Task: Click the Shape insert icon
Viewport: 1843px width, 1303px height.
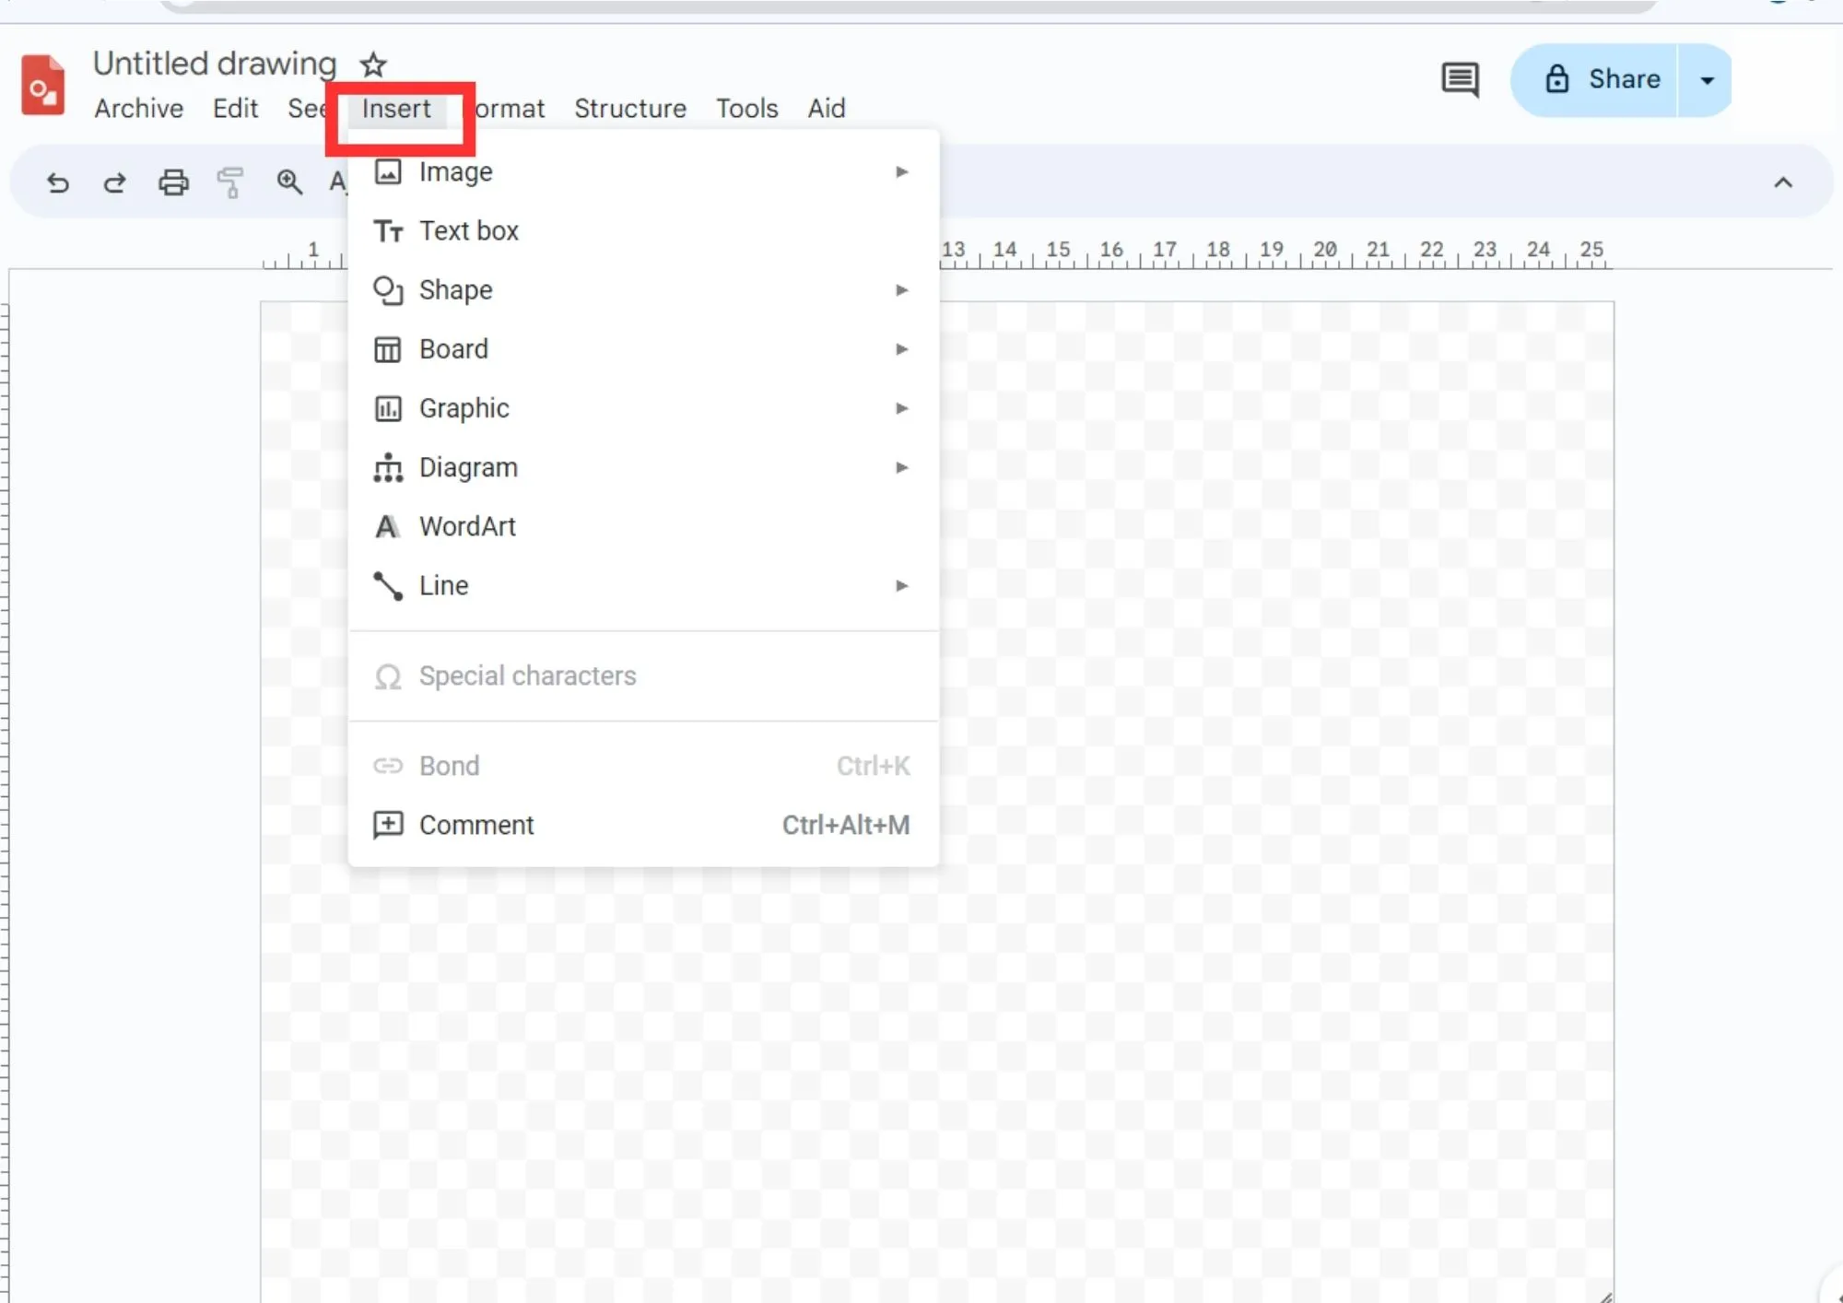Action: click(x=388, y=289)
